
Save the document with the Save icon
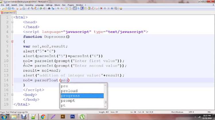coord(9,9)
